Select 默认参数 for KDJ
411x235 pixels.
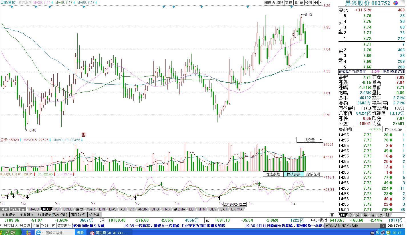[293, 174]
